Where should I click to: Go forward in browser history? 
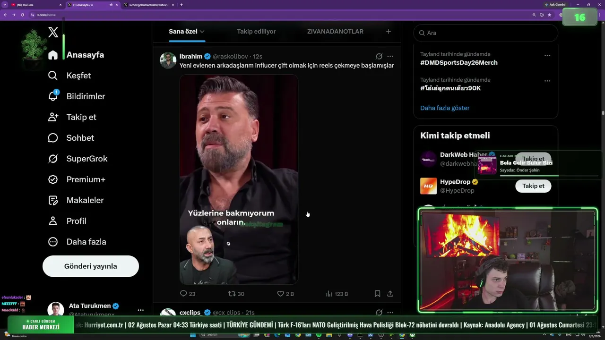(14, 15)
